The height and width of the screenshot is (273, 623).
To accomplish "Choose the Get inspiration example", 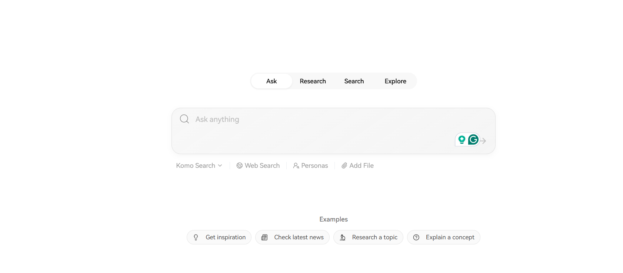I will 219,237.
